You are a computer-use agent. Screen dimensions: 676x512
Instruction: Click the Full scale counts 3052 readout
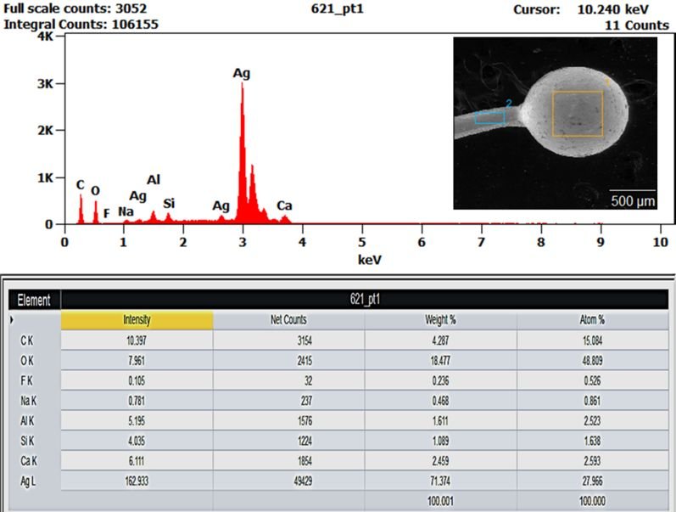point(75,8)
